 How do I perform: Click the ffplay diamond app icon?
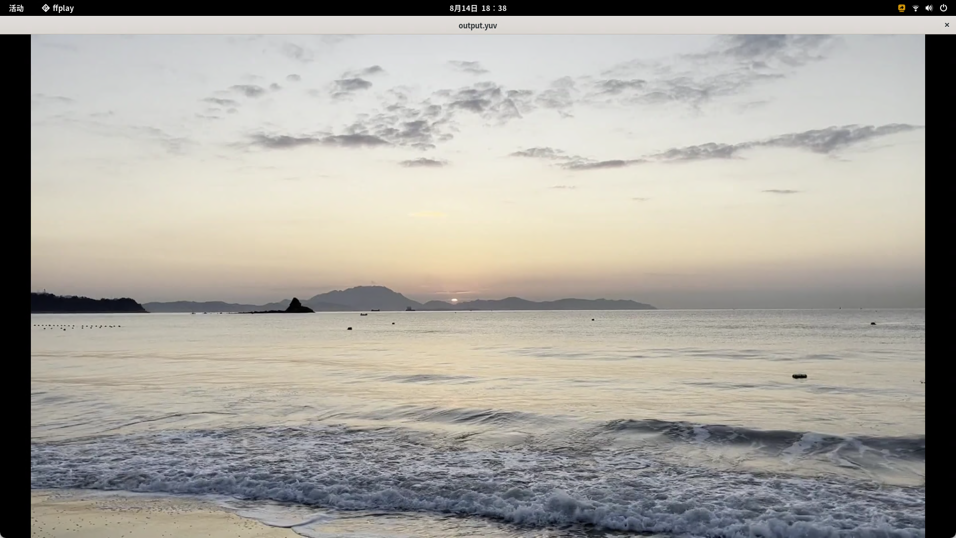point(45,8)
